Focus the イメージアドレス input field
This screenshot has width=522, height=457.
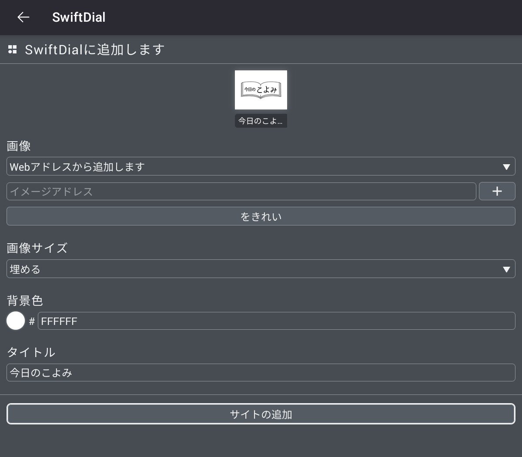(241, 192)
